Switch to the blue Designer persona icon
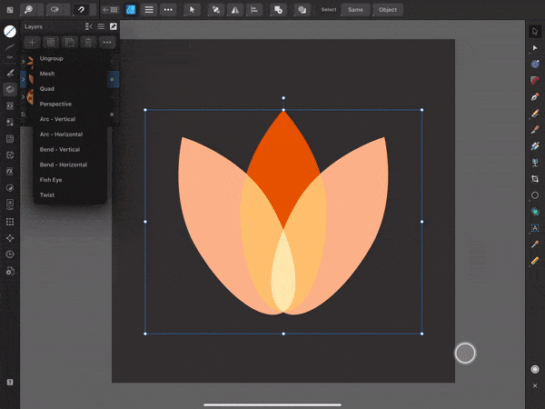The image size is (545, 409). (131, 10)
